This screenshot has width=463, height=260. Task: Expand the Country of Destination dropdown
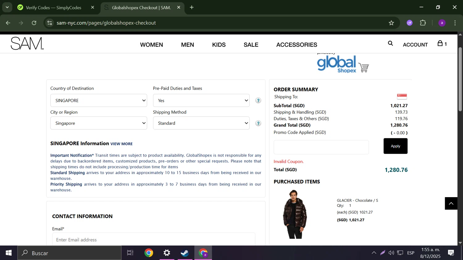pos(99,100)
